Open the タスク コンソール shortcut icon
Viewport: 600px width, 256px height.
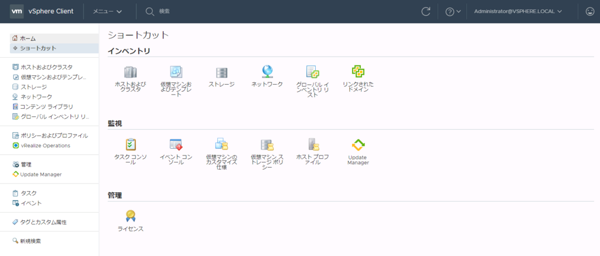[131, 144]
